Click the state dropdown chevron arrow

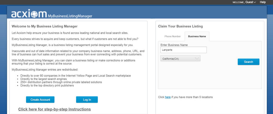click(197, 58)
